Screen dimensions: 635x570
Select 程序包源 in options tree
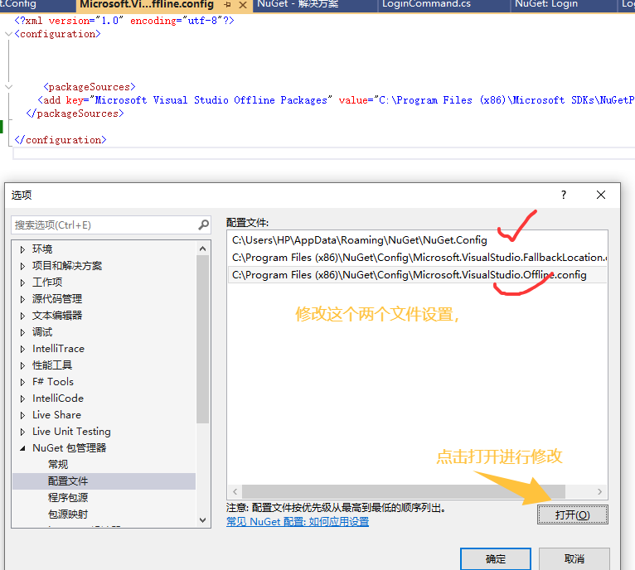tap(68, 498)
